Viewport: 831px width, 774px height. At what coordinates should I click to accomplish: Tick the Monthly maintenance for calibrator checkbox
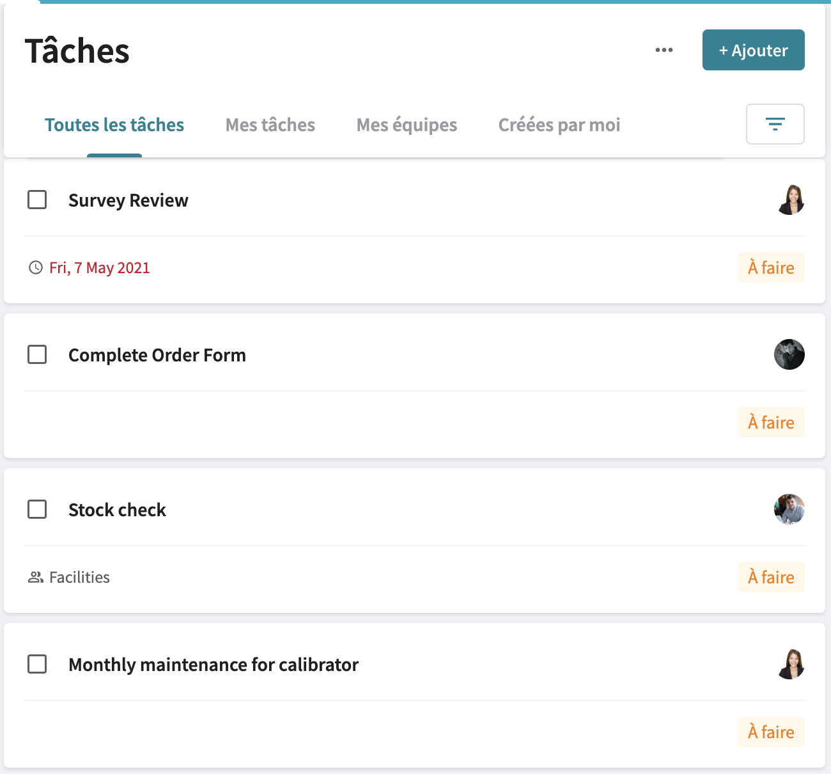pyautogui.click(x=37, y=664)
